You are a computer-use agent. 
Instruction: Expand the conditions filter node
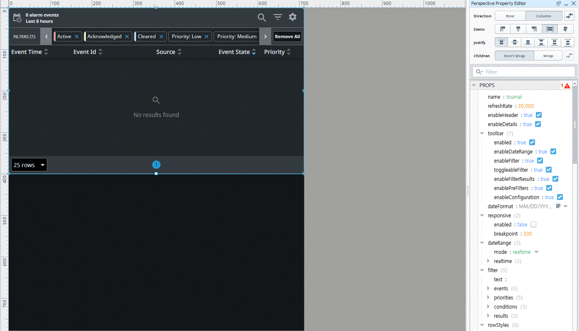(488, 307)
